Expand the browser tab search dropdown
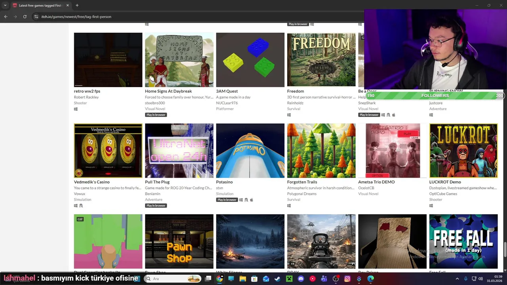The height and width of the screenshot is (285, 507). (x=5, y=6)
